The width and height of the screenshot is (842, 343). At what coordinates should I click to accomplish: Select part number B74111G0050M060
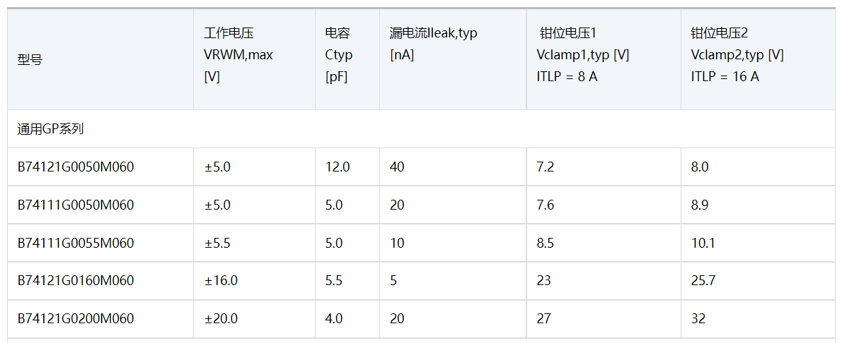pos(76,205)
